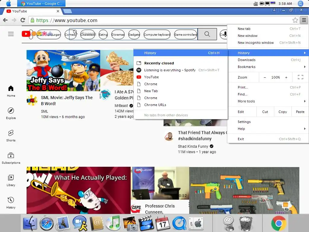
Task: Click the address bar URL field
Action: click(161, 20)
